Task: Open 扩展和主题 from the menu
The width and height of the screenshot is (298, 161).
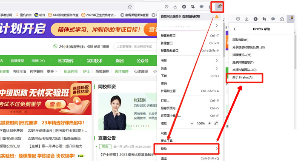Action: tap(190, 91)
